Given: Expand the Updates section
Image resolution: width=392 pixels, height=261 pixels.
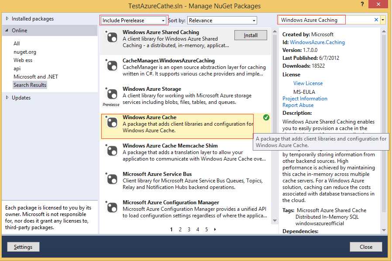Looking at the screenshot, I should point(7,97).
